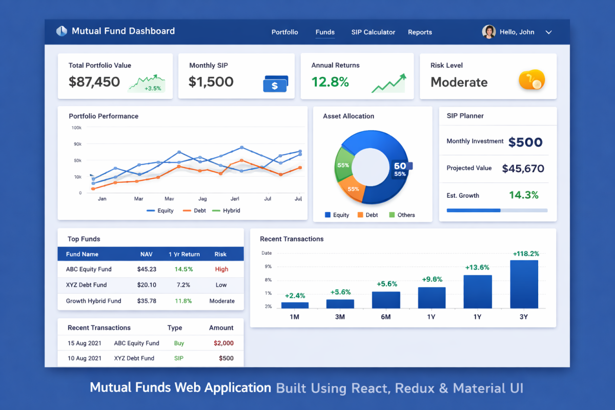Open the Portfolio tab
This screenshot has height=410, width=615.
click(x=284, y=32)
